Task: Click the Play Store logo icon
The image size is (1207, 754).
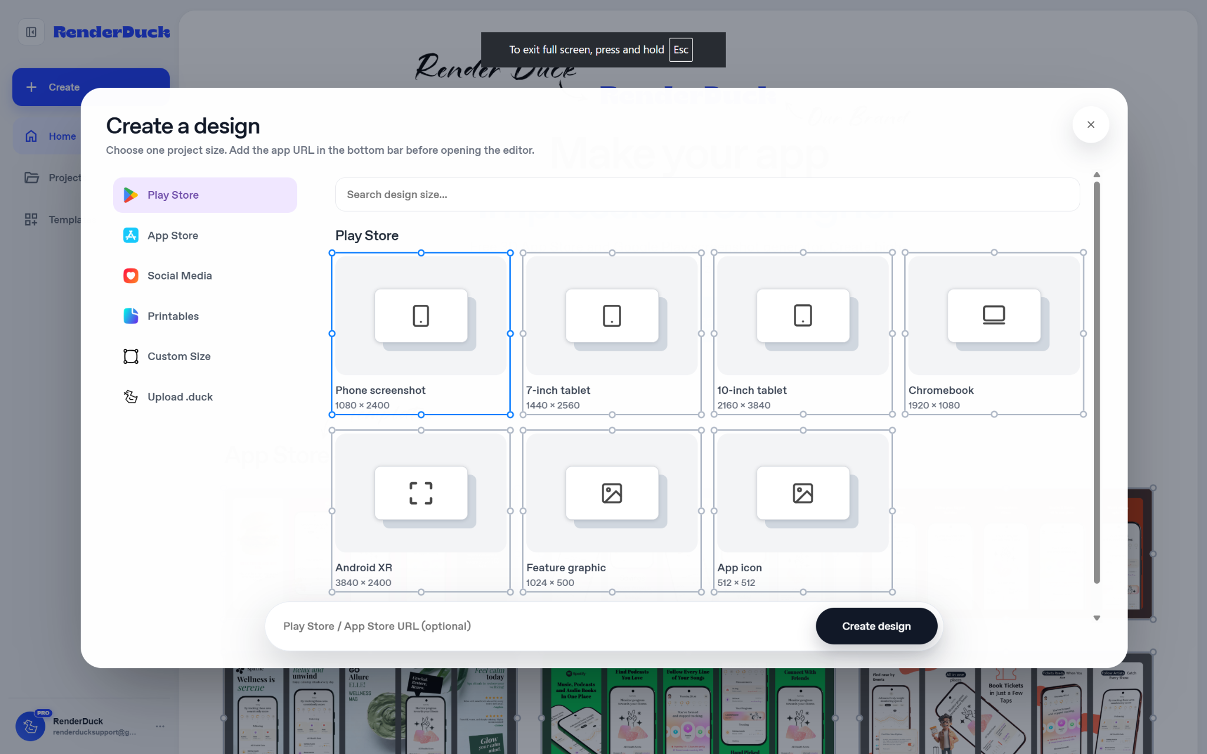Action: point(130,195)
